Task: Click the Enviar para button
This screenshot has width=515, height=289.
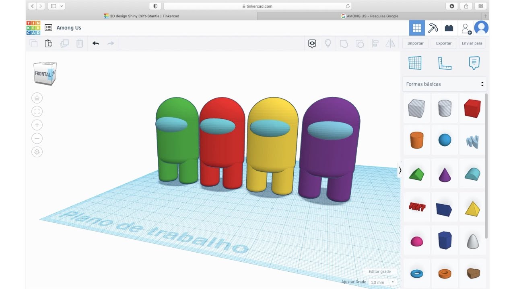Action: (472, 43)
